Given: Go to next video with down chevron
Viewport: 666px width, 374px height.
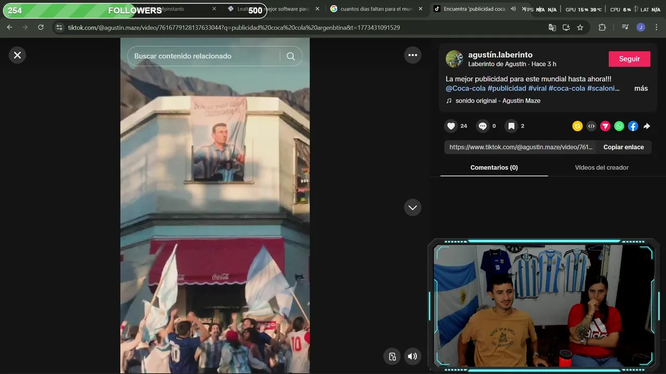Looking at the screenshot, I should tap(413, 207).
